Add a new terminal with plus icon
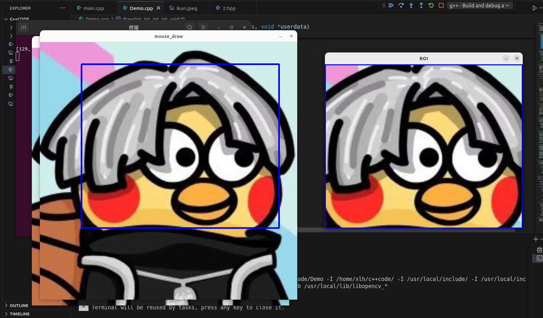Image resolution: width=543 pixels, height=318 pixels. (536, 239)
